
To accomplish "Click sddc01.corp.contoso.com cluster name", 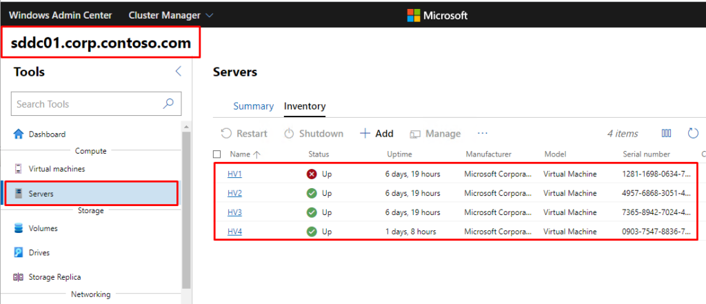I will pos(101,43).
